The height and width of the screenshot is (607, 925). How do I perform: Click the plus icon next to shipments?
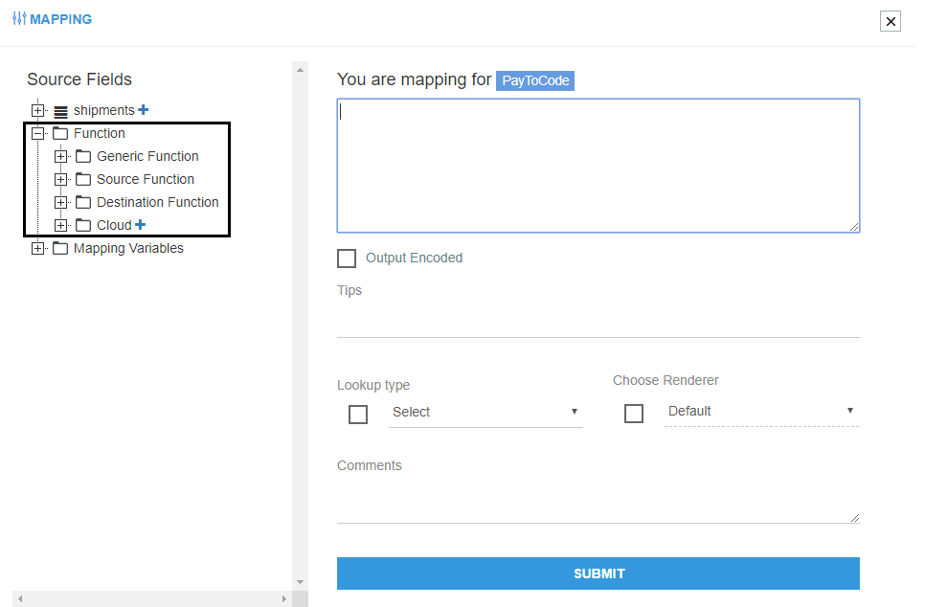click(x=144, y=110)
